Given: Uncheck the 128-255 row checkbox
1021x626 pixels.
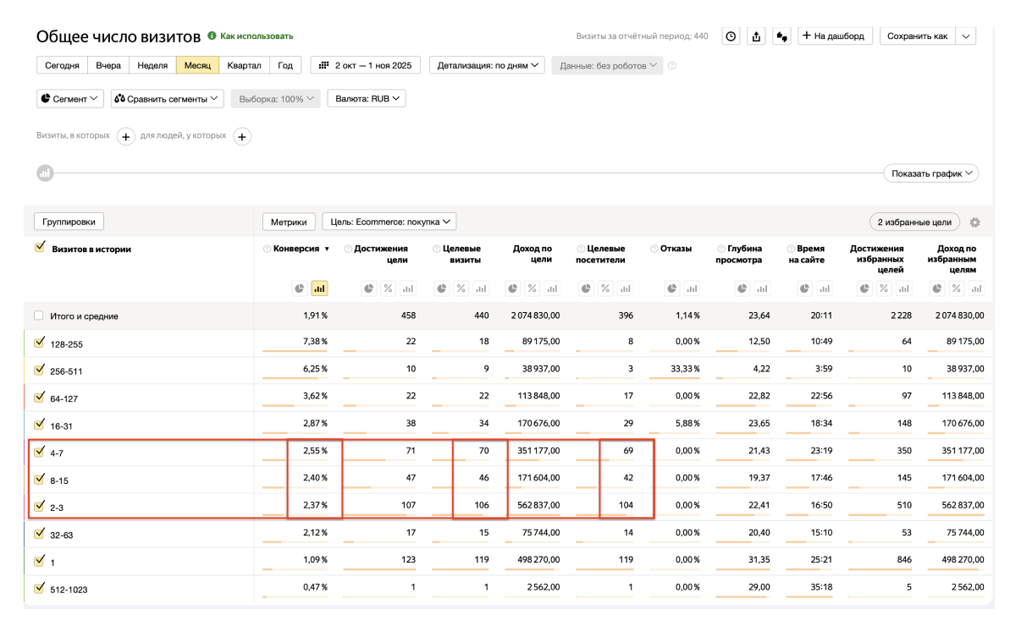Looking at the screenshot, I should pos(39,343).
